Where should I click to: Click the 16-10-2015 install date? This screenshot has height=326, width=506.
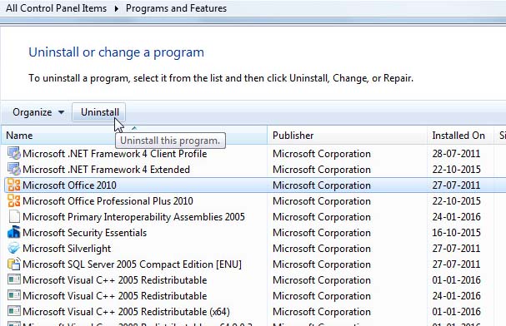456,233
